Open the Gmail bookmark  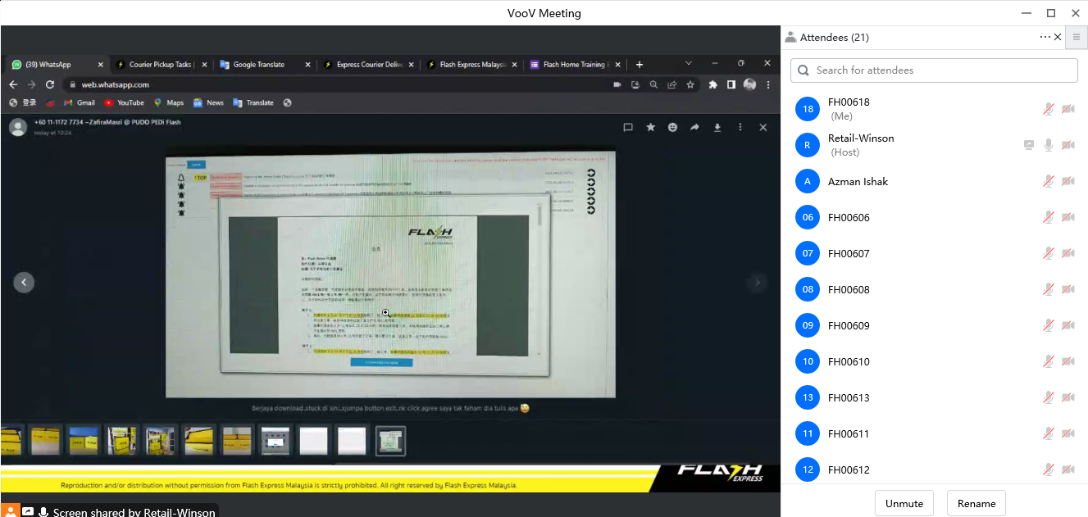(x=78, y=103)
